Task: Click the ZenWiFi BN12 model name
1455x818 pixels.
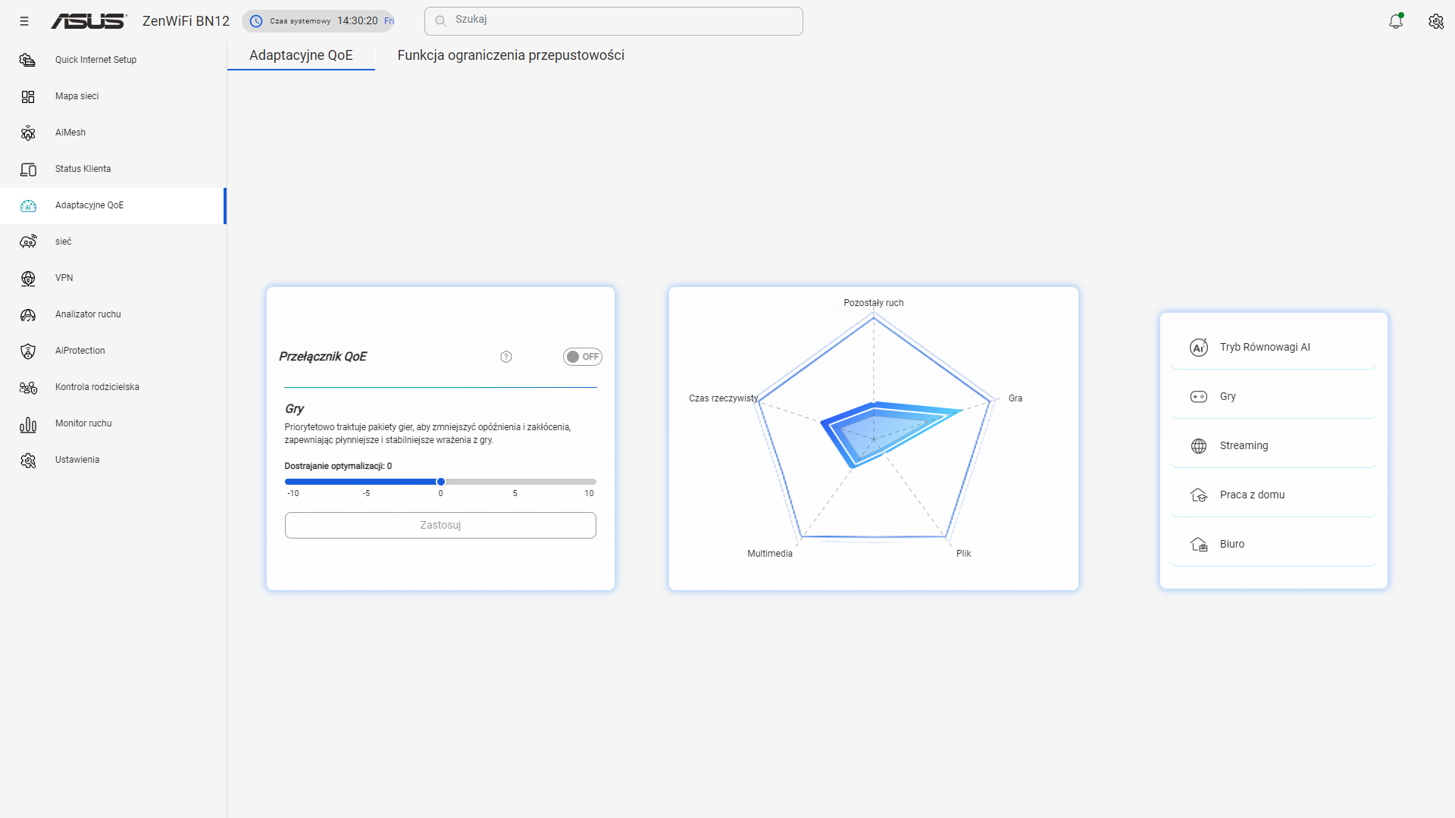Action: [186, 21]
